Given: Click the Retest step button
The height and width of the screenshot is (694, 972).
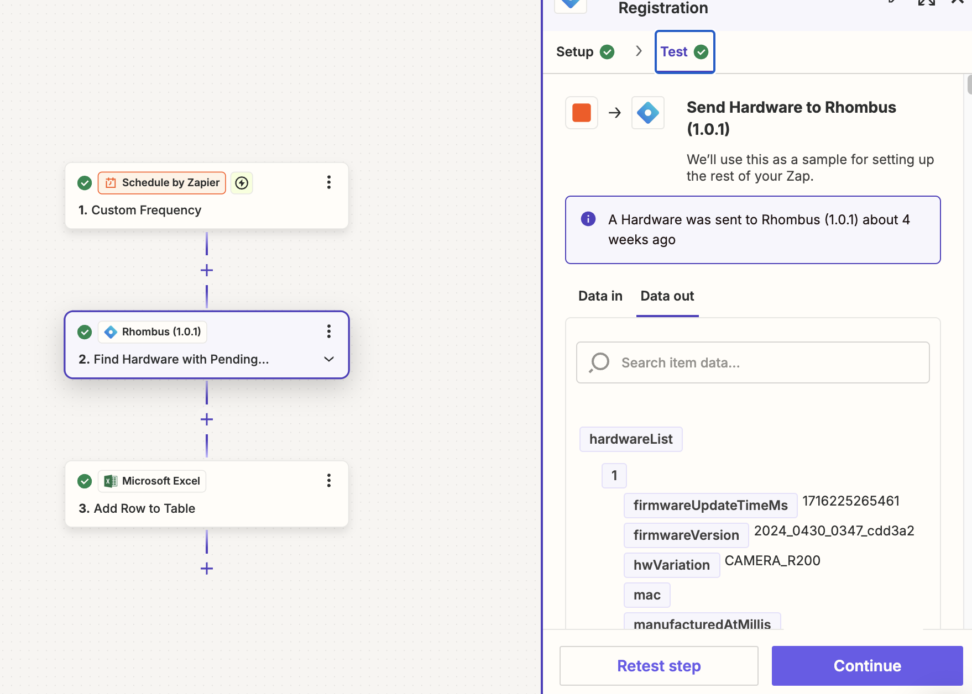Looking at the screenshot, I should [659, 666].
